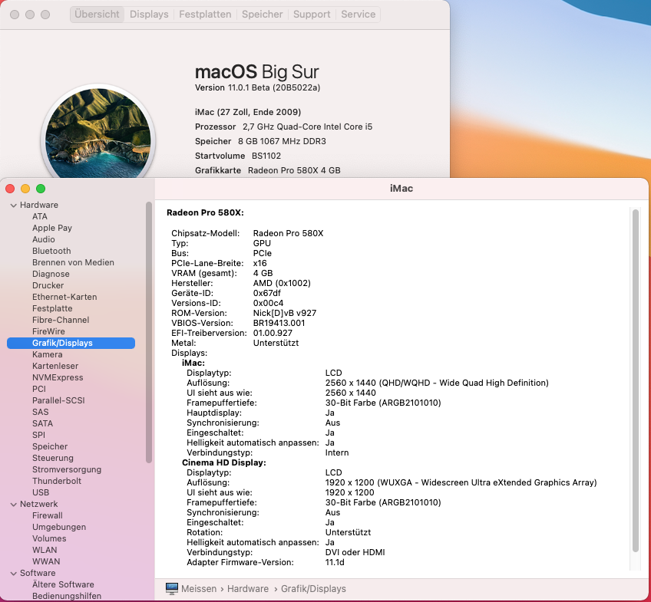Select Kartenleser in the sidebar
This screenshot has height=602, width=651.
click(x=55, y=366)
